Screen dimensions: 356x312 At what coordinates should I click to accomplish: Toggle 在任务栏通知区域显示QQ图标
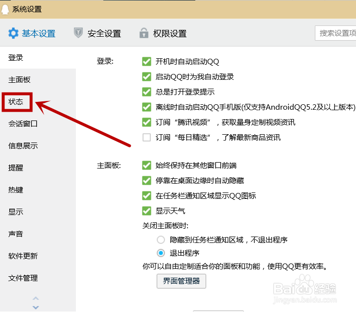(146, 196)
